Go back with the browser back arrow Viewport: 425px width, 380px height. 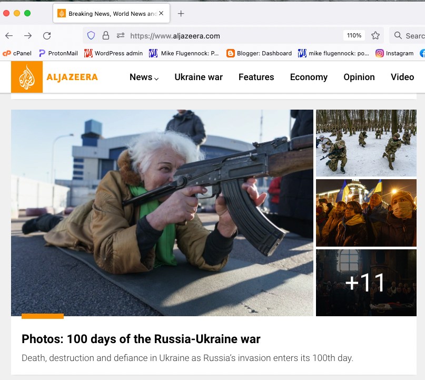(9, 35)
